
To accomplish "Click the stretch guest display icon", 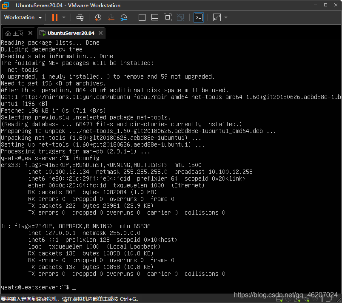I will (217, 17).
